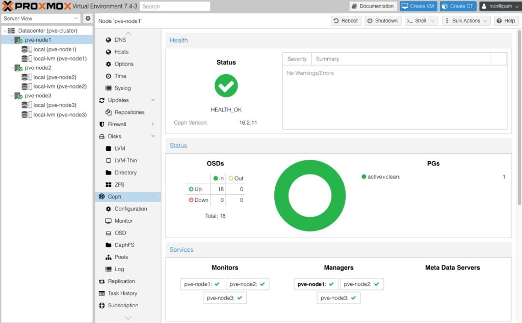Click the Shell button

coord(417,21)
